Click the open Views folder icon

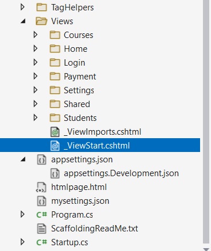coord(41,21)
